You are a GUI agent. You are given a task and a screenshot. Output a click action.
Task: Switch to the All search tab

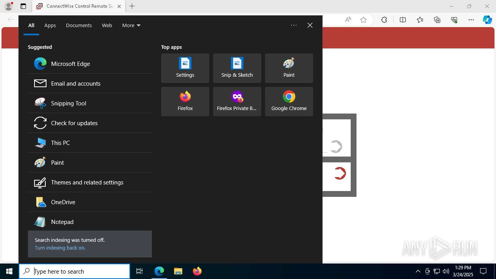click(31, 25)
